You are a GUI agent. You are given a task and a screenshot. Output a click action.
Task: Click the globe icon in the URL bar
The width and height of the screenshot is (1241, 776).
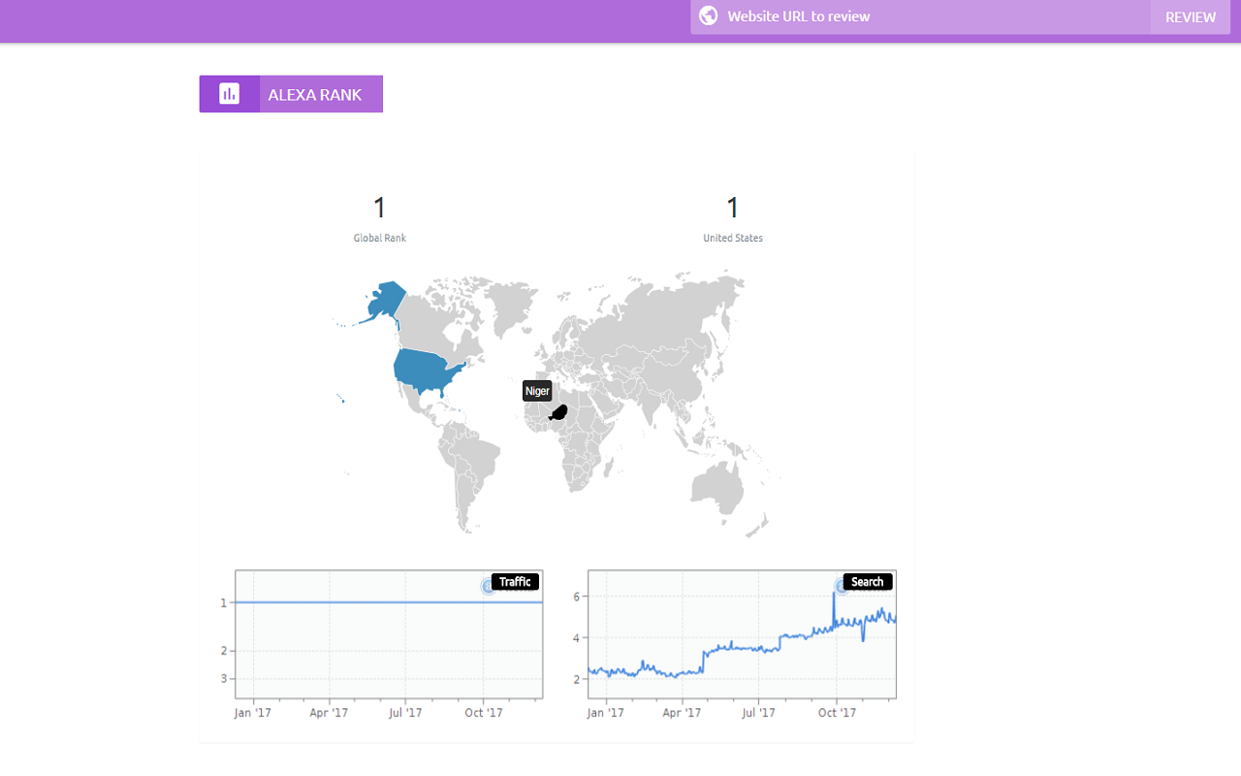(x=709, y=16)
